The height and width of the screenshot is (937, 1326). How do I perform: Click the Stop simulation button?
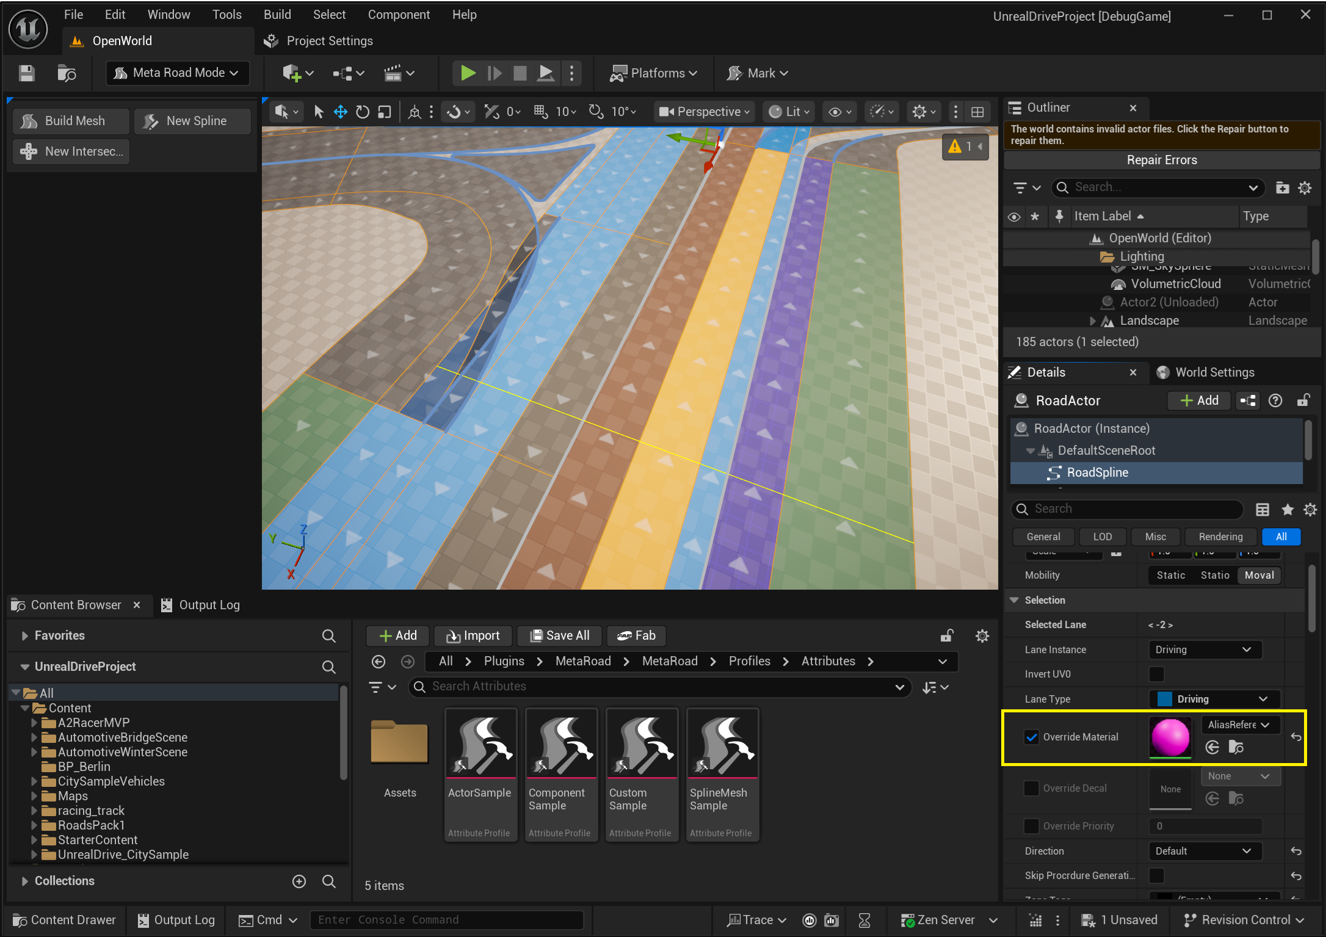pyautogui.click(x=520, y=73)
